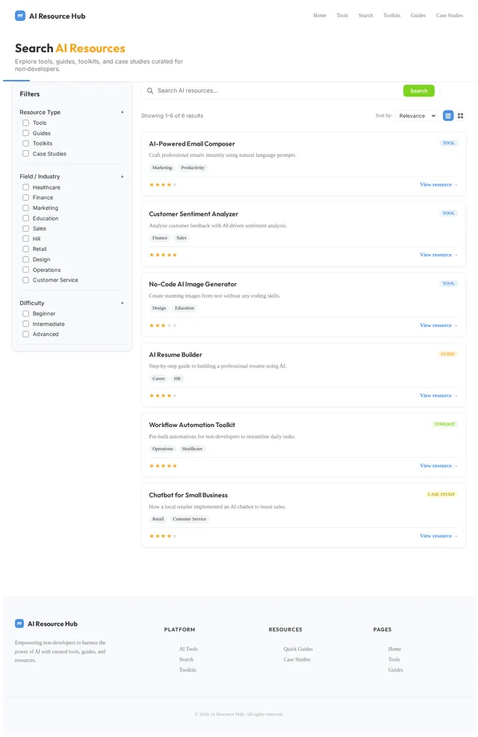Click the TOOLKIT badge on Workflow Automation Toolkit
The image size is (478, 737).
[x=444, y=424]
